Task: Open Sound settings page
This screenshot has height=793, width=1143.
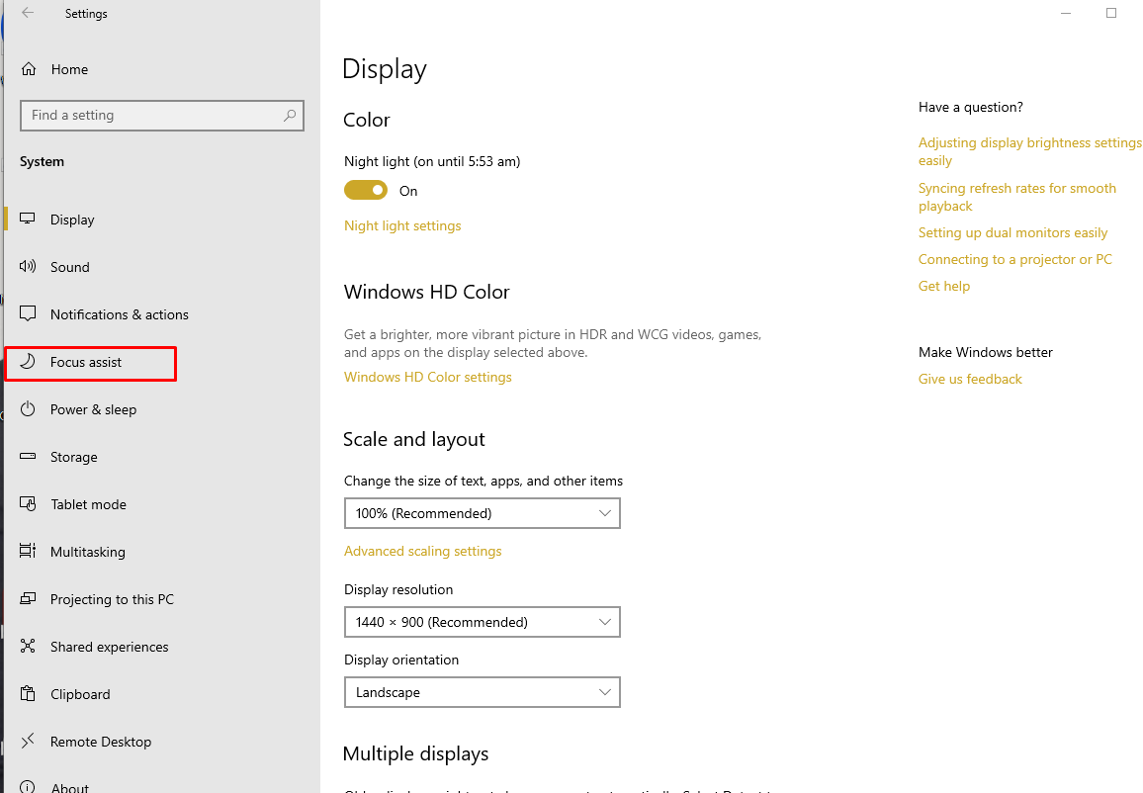Action: pyautogui.click(x=70, y=267)
